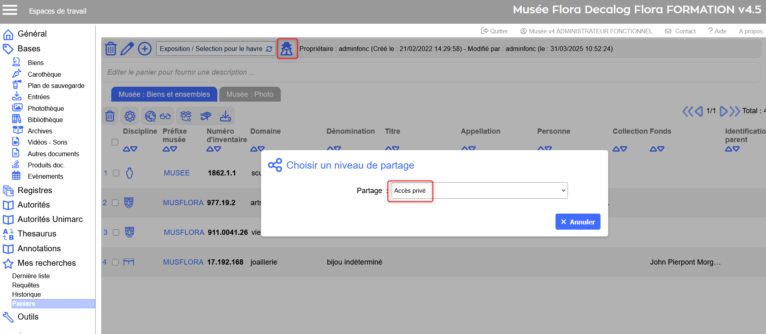Click the hamburger menu icon
Image resolution: width=766 pixels, height=334 pixels.
[10, 10]
